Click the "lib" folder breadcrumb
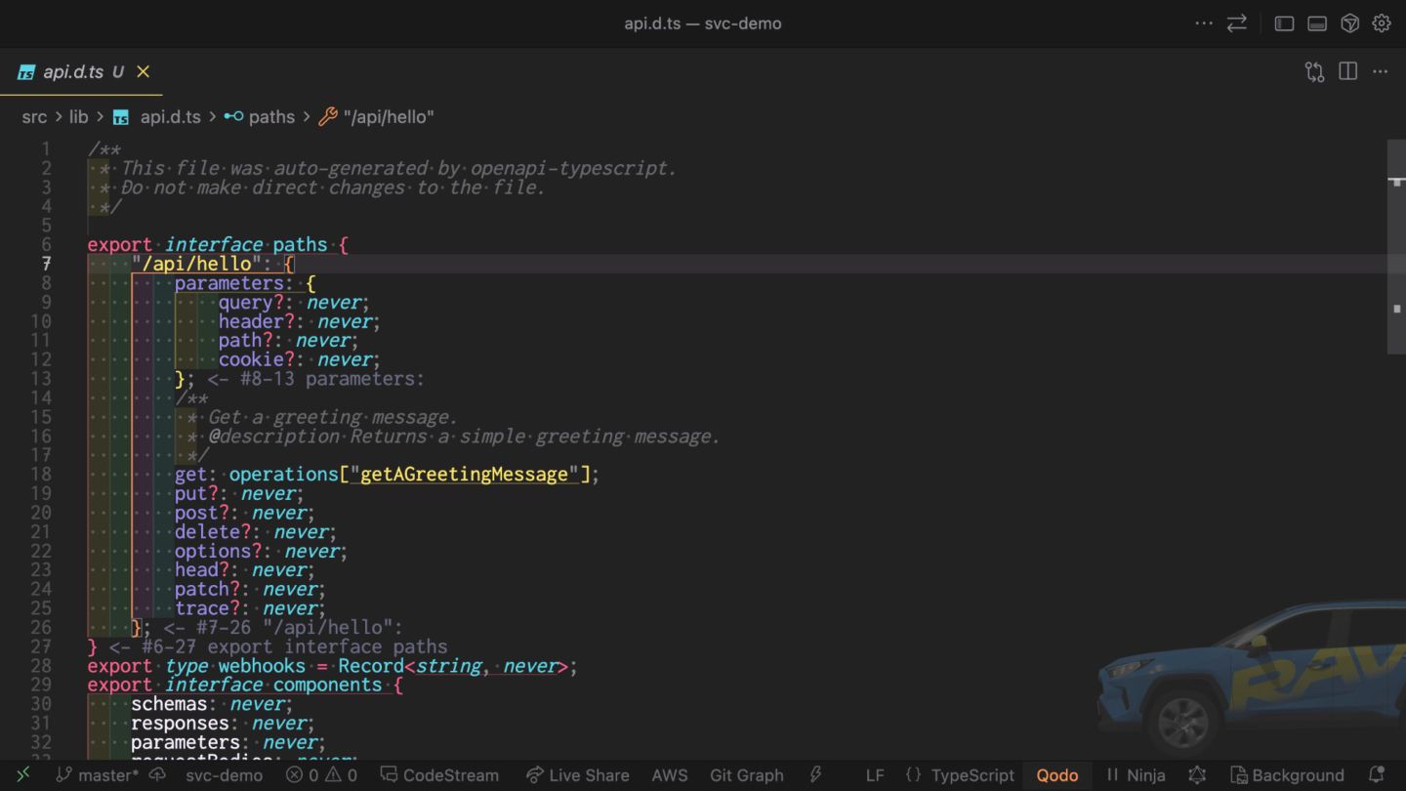This screenshot has height=791, width=1406. click(78, 117)
